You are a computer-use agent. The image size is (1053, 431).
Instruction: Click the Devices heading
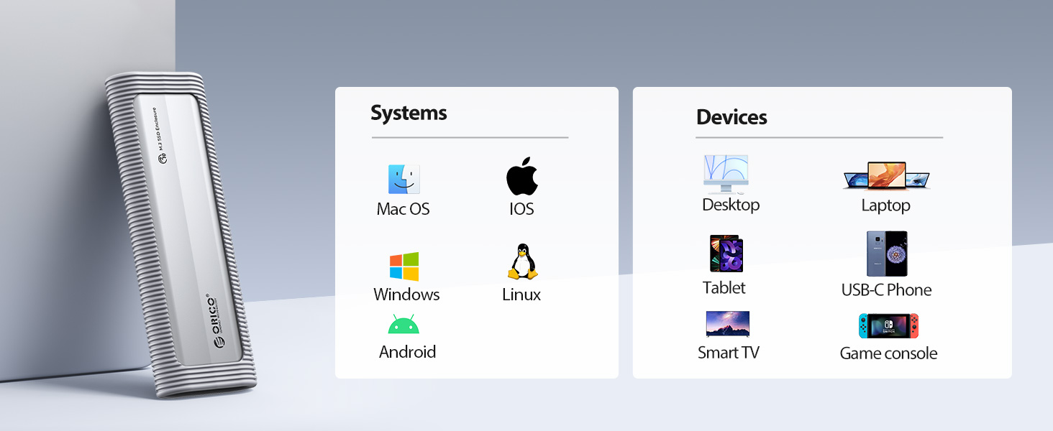tap(731, 117)
